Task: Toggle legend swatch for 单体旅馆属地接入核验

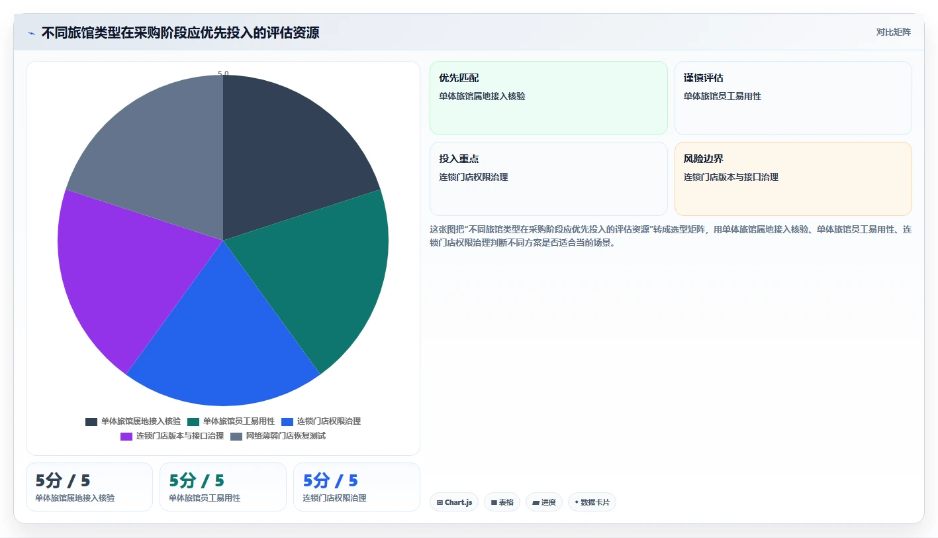Action: point(91,421)
